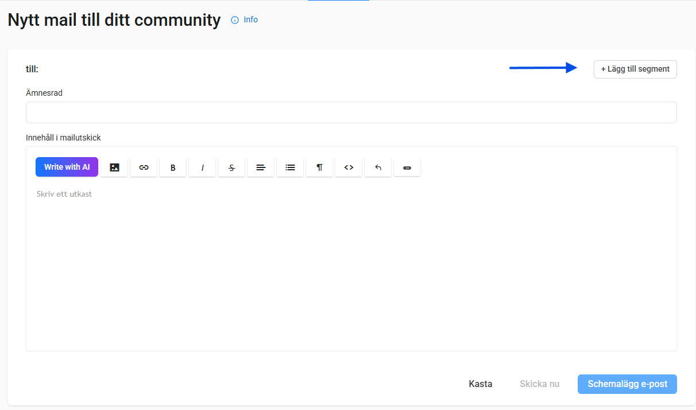Focus the Ämnesrad subject field
Viewport: 696px width, 410px height.
[x=351, y=112]
